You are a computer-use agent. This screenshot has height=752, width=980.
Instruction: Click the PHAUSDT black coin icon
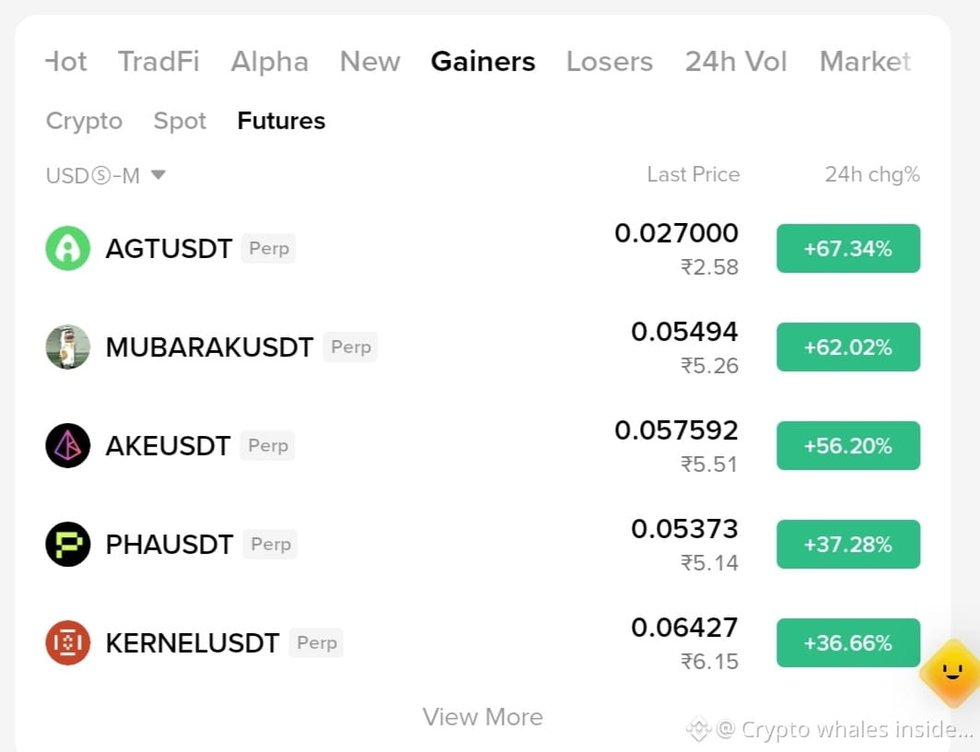pos(67,545)
